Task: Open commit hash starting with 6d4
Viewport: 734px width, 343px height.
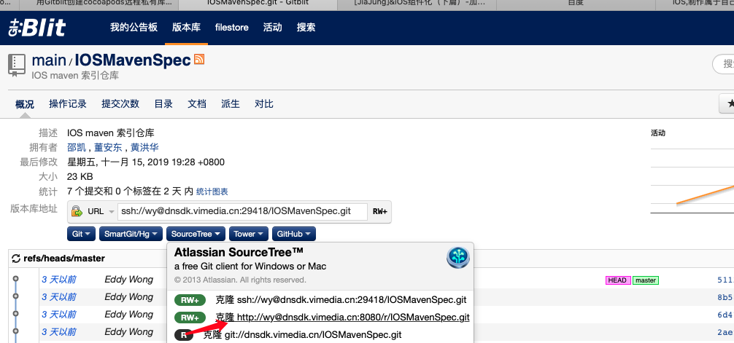Action: (x=725, y=315)
